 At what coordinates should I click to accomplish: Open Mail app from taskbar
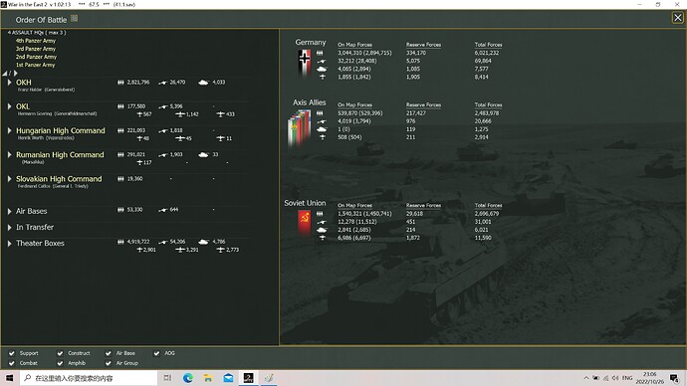coord(228,378)
